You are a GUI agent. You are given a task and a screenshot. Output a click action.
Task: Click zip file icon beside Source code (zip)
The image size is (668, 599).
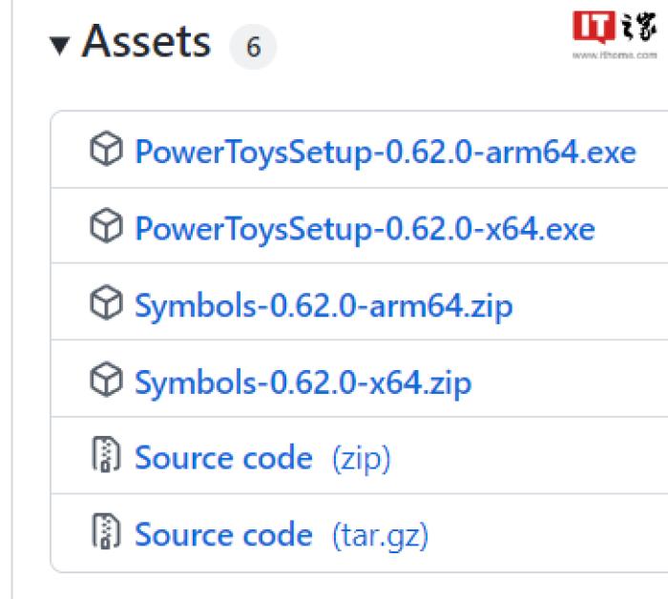pos(107,454)
